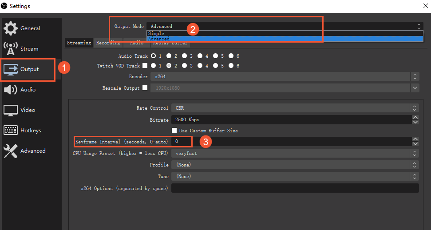The image size is (431, 230).
Task: Select Audio Track 4 radio button
Action: coord(200,56)
